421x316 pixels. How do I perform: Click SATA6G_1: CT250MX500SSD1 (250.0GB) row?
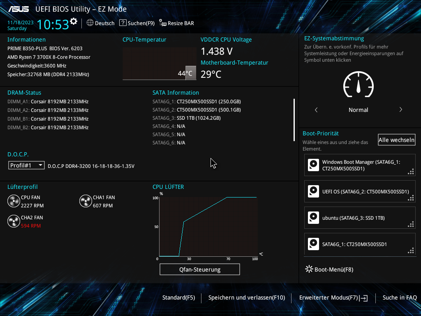point(197,102)
